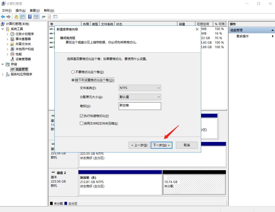Click the 卷标 volume label input field

140,106
